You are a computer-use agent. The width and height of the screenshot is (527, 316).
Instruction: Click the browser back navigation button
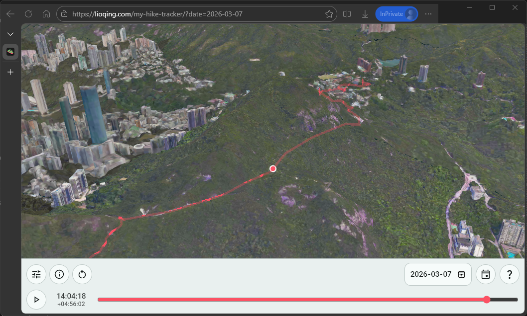point(10,13)
